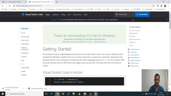The image size is (171, 96).
Task: Open the Chrome three-dot menu
Action: click(x=169, y=6)
